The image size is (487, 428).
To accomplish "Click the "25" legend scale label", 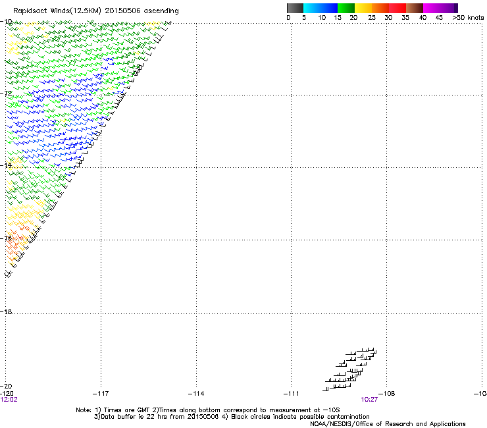I will pyautogui.click(x=372, y=18).
